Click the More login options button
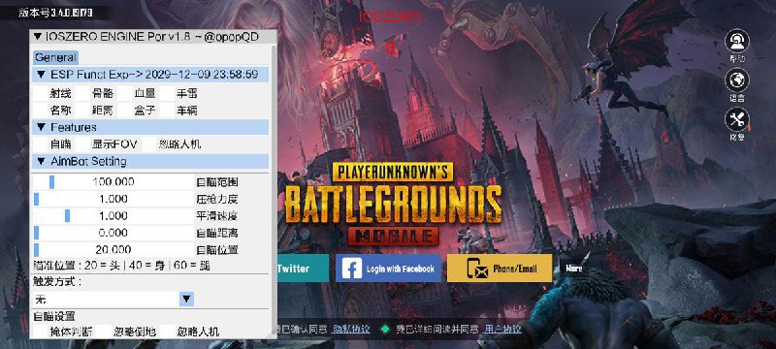776x349 pixels. click(574, 269)
